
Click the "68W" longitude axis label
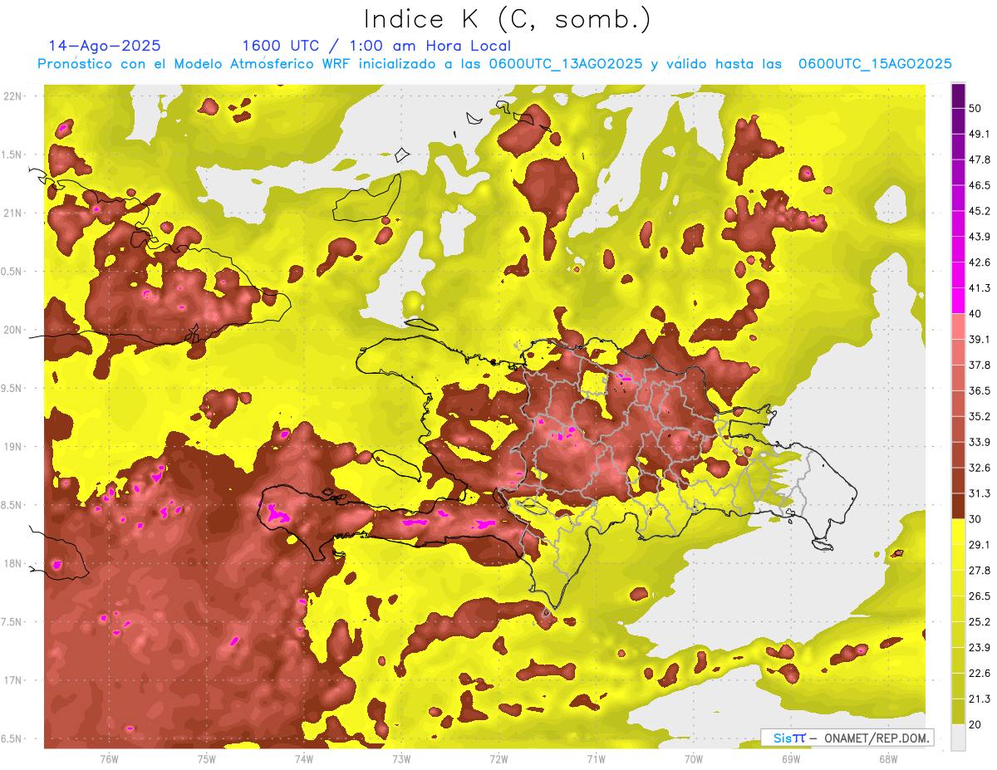(888, 759)
